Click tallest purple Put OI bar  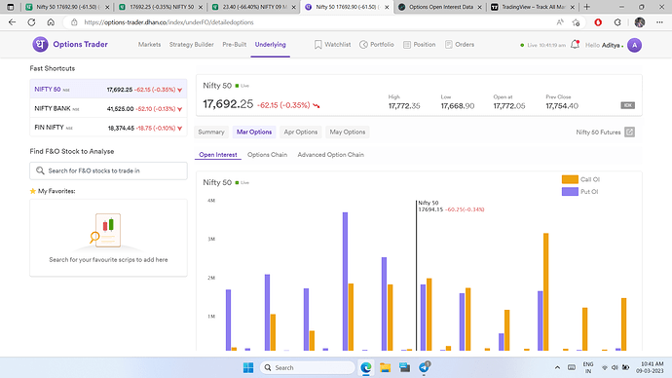click(345, 282)
